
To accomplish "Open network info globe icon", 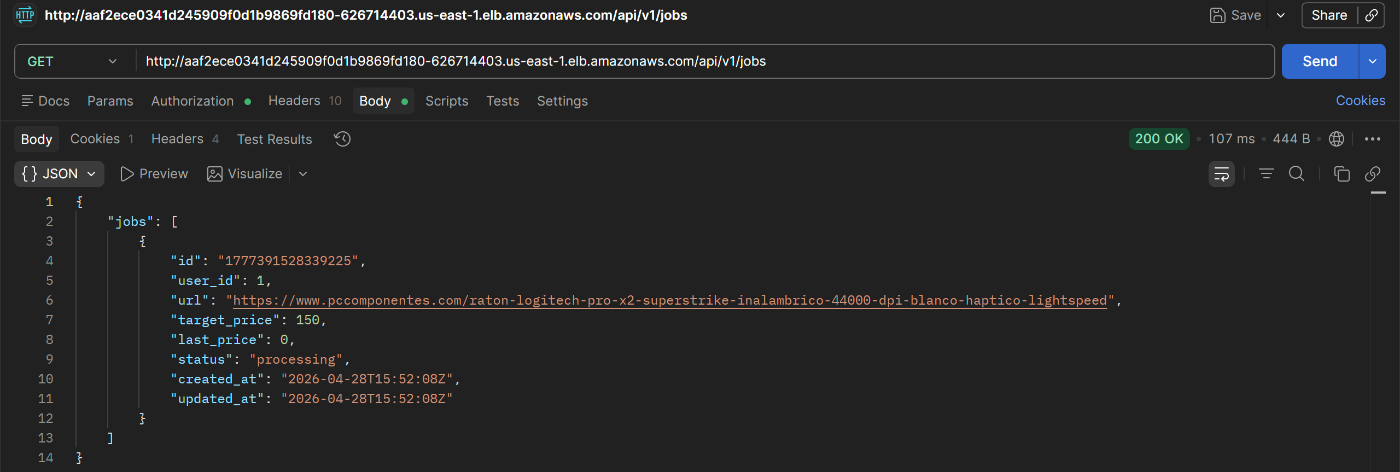I will (1337, 139).
